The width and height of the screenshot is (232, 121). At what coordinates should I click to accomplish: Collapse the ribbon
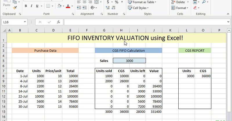pyautogui.click(x=228, y=14)
